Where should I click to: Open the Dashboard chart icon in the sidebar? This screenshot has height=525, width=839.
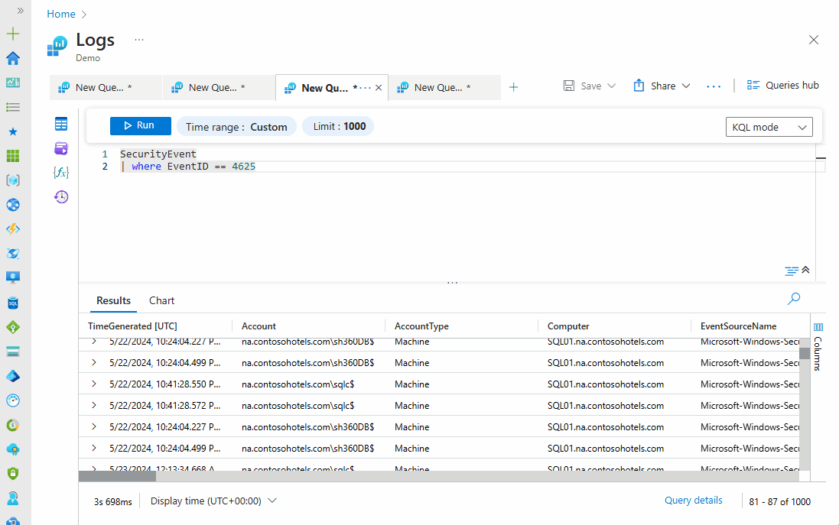tap(13, 83)
